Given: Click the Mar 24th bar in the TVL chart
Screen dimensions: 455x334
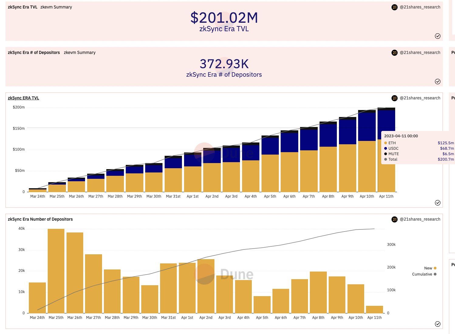Looking at the screenshot, I should pyautogui.click(x=38, y=190).
